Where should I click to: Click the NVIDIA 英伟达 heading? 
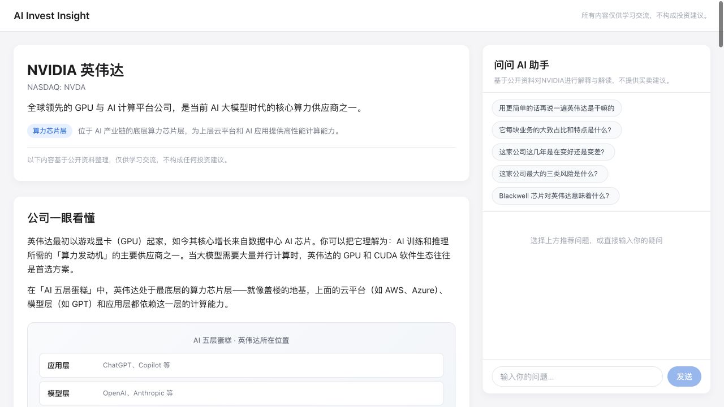75,70
